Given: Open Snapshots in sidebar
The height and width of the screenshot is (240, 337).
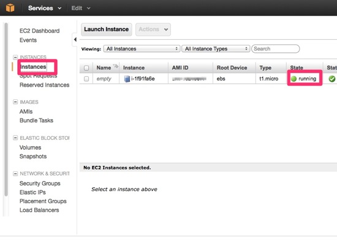Looking at the screenshot, I should click(33, 157).
